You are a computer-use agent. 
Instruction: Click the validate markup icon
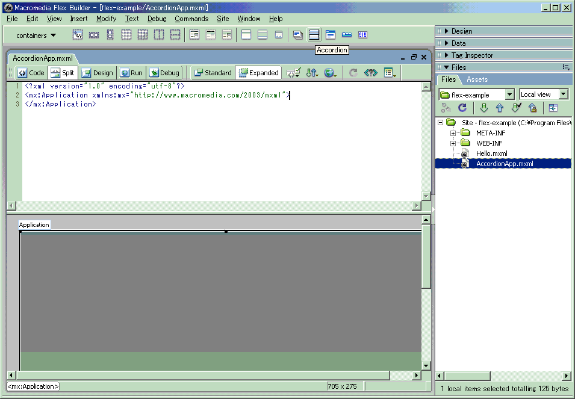point(294,73)
